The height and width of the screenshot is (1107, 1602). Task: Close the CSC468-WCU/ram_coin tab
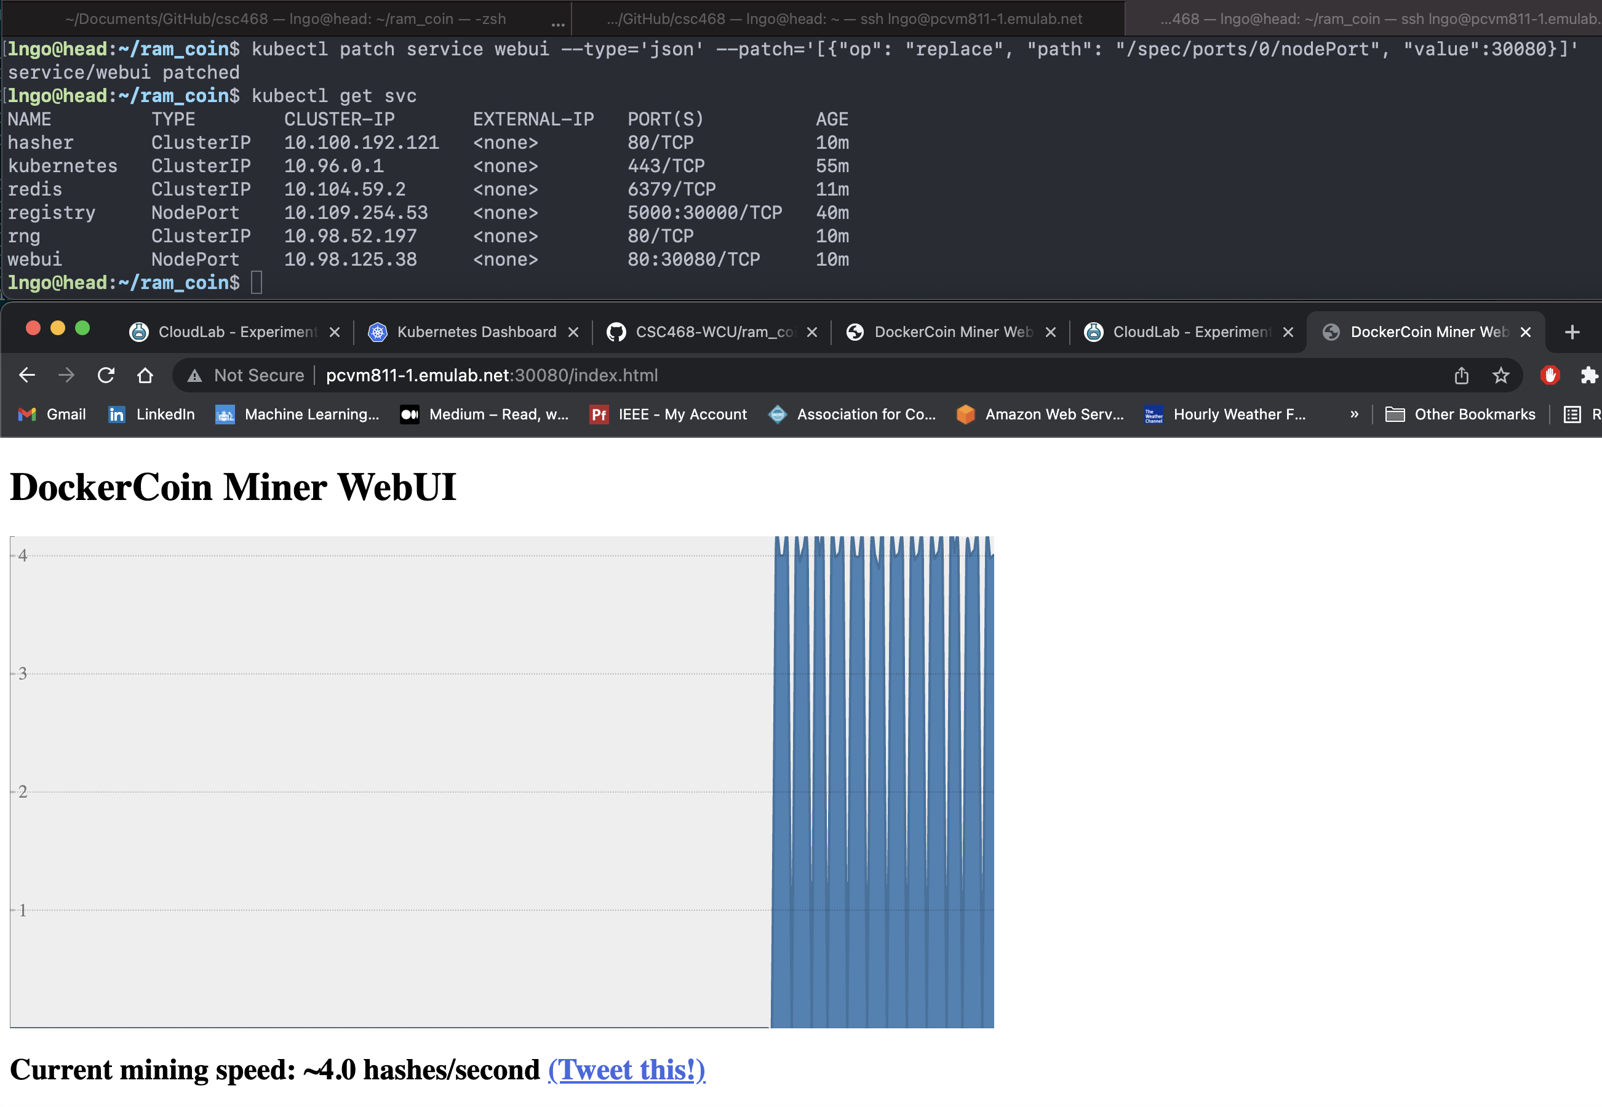[x=811, y=332]
